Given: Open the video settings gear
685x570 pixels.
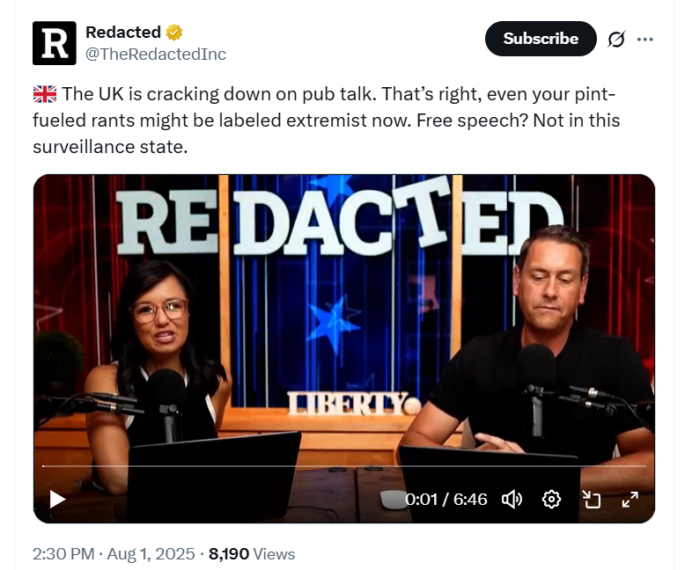Looking at the screenshot, I should point(551,500).
